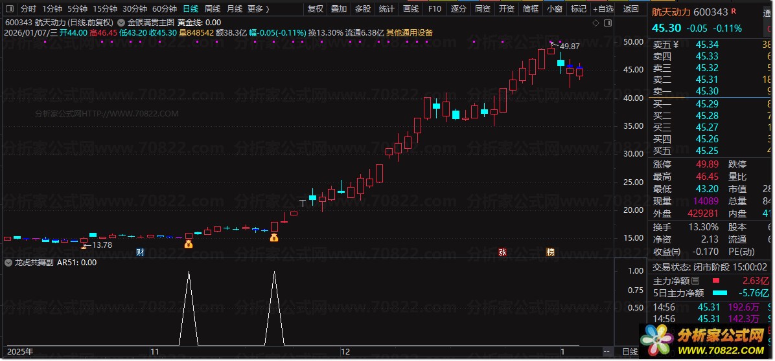The width and height of the screenshot is (775, 361).
Task: Expand the 龙虎共舞副 indicator dropdown
Action: coord(8,263)
